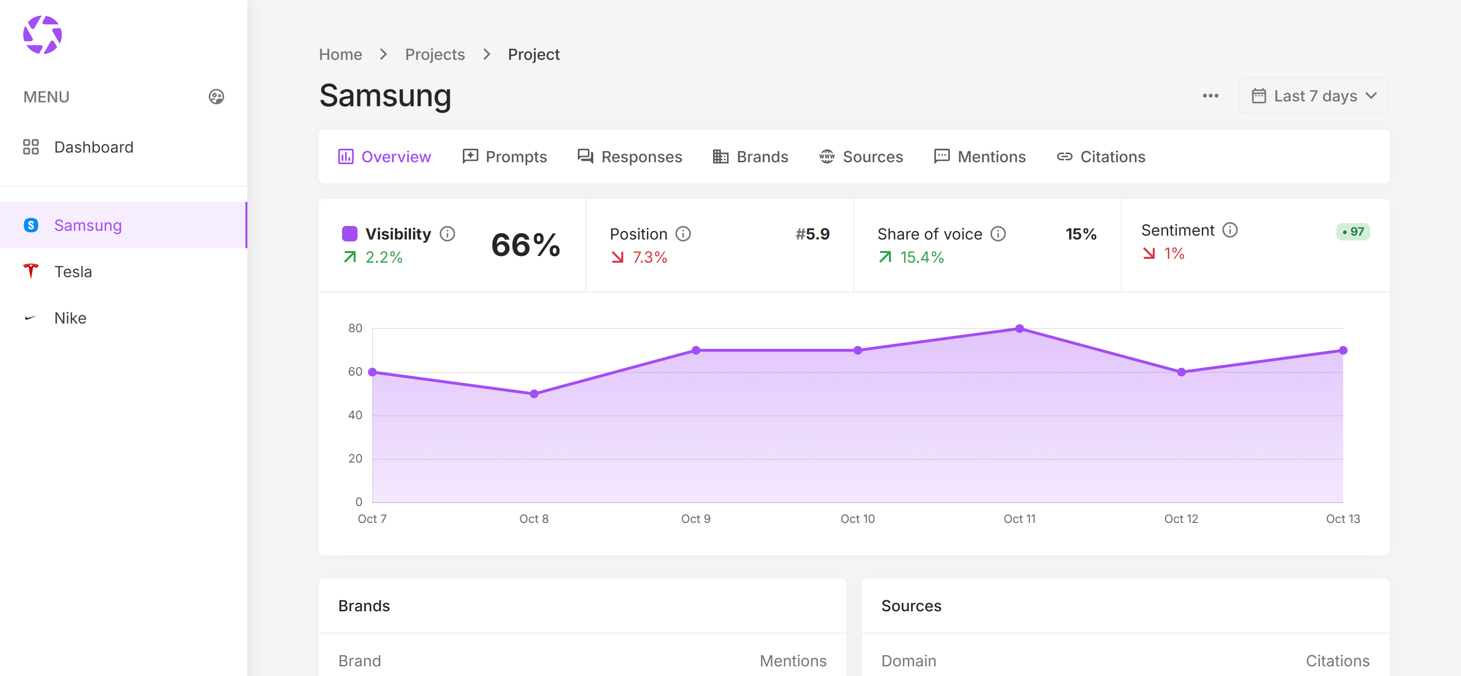
Task: Click the Citations column header in Sources table
Action: [x=1337, y=660]
